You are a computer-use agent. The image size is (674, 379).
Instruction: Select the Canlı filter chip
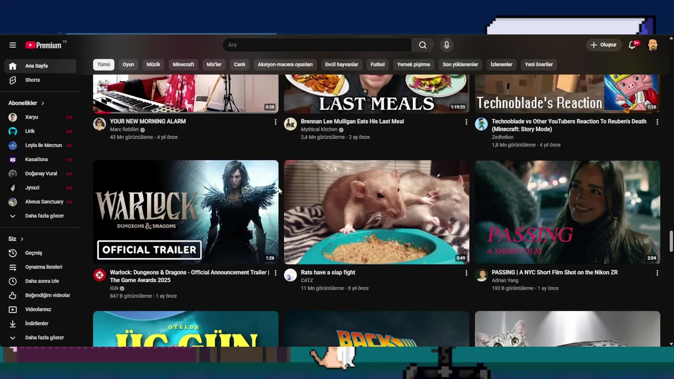(240, 64)
